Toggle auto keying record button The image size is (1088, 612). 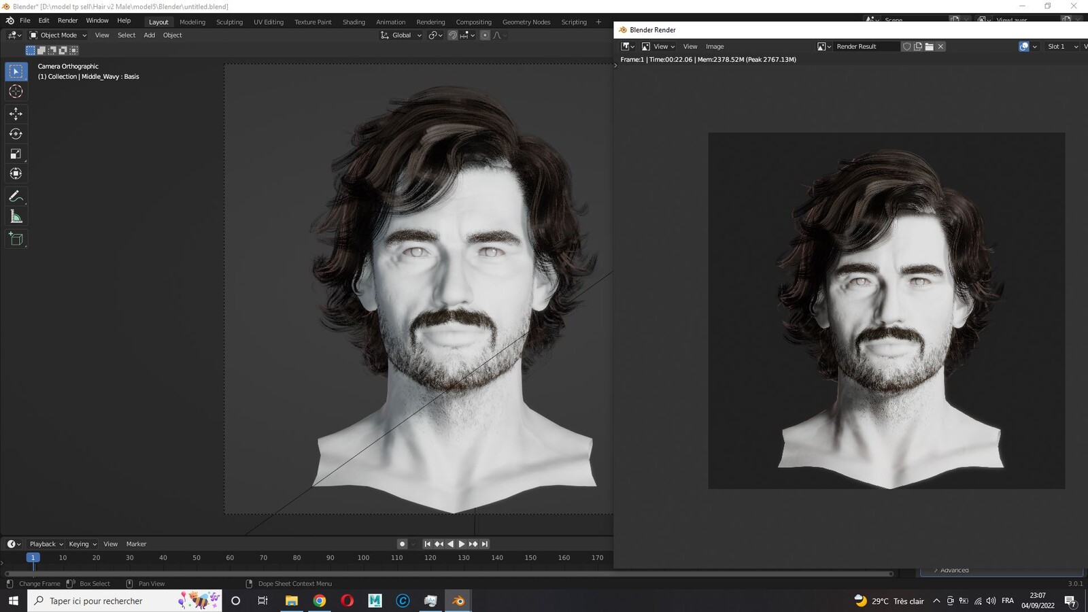tap(402, 544)
